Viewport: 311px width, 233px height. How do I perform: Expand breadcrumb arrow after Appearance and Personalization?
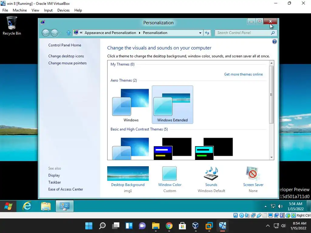139,33
